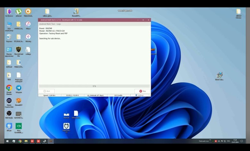Open the Telegram desktop shortcut
The width and height of the screenshot is (250, 151).
tap(19, 88)
